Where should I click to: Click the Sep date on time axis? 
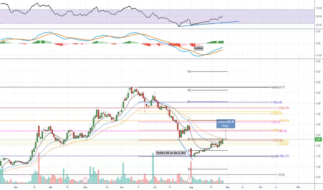pyautogui.click(x=227, y=187)
